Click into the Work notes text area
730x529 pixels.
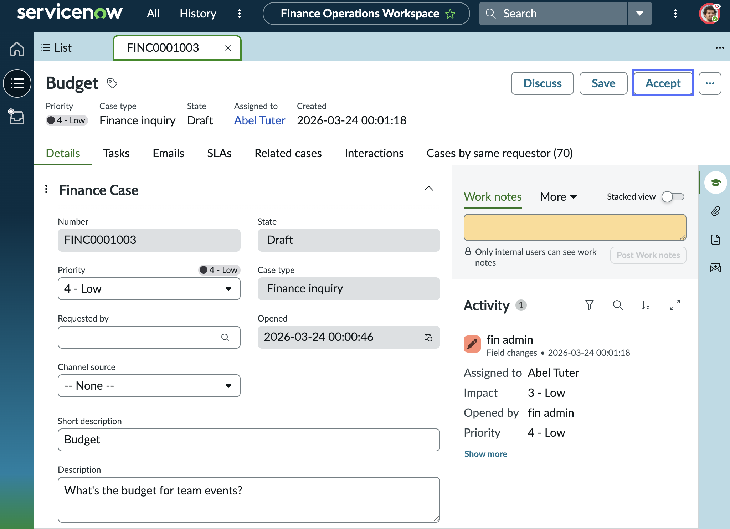[x=575, y=227]
